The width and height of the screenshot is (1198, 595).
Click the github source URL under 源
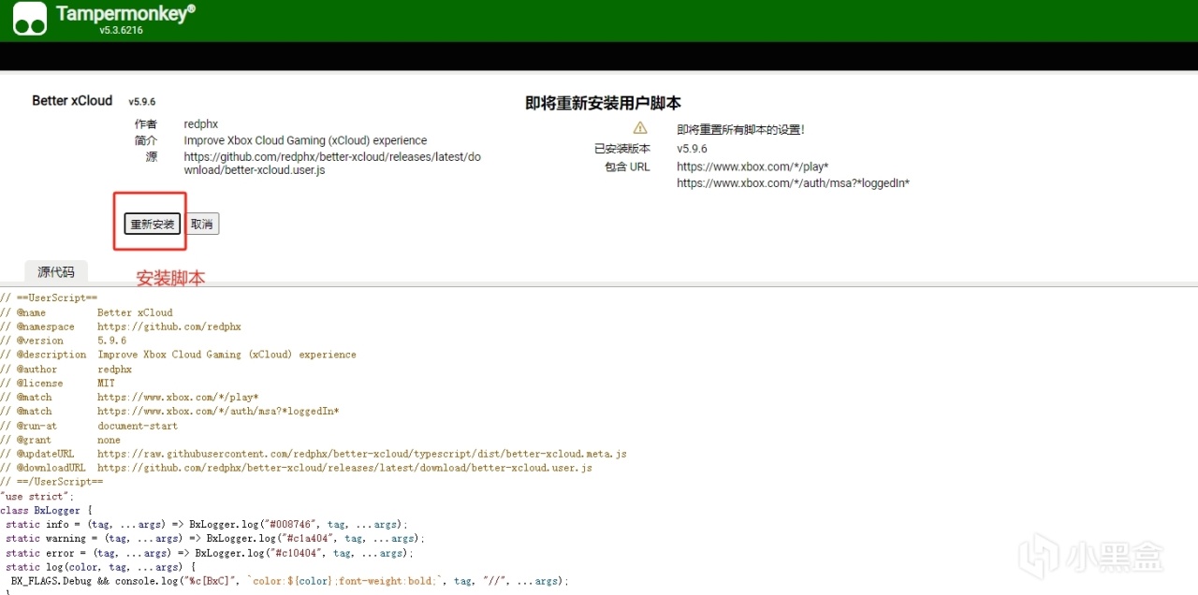click(332, 164)
